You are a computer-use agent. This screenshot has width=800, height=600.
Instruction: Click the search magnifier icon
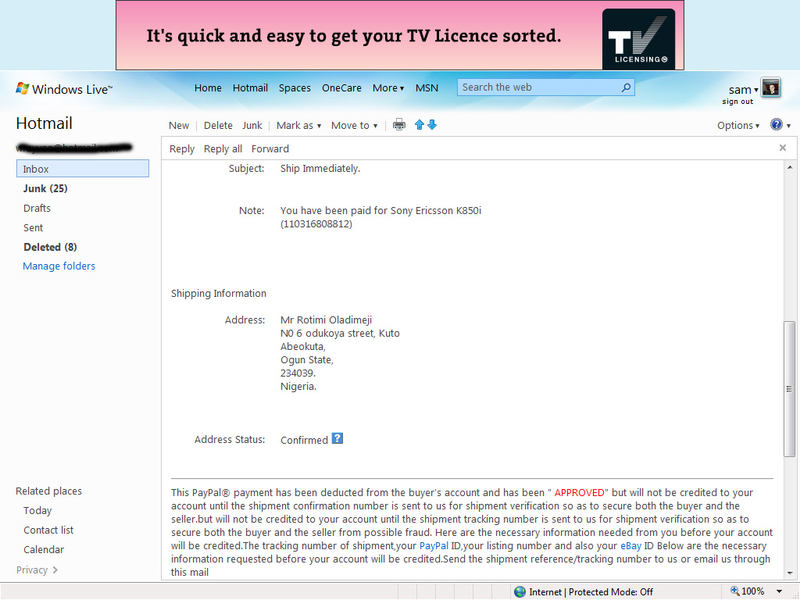(626, 87)
